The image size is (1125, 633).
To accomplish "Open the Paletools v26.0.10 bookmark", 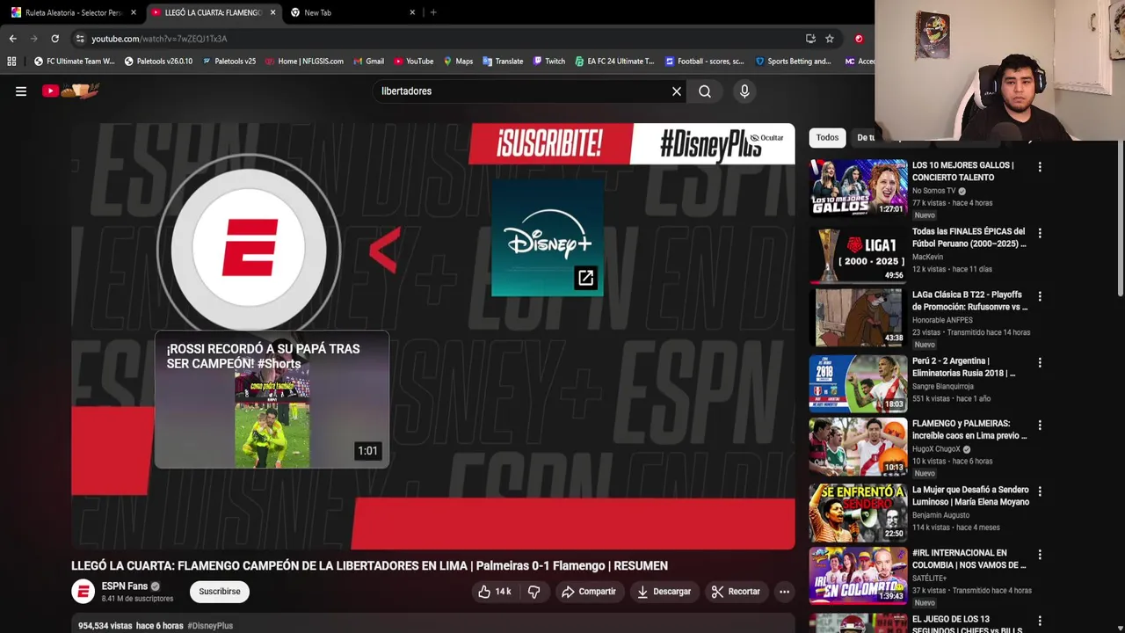I will [158, 62].
